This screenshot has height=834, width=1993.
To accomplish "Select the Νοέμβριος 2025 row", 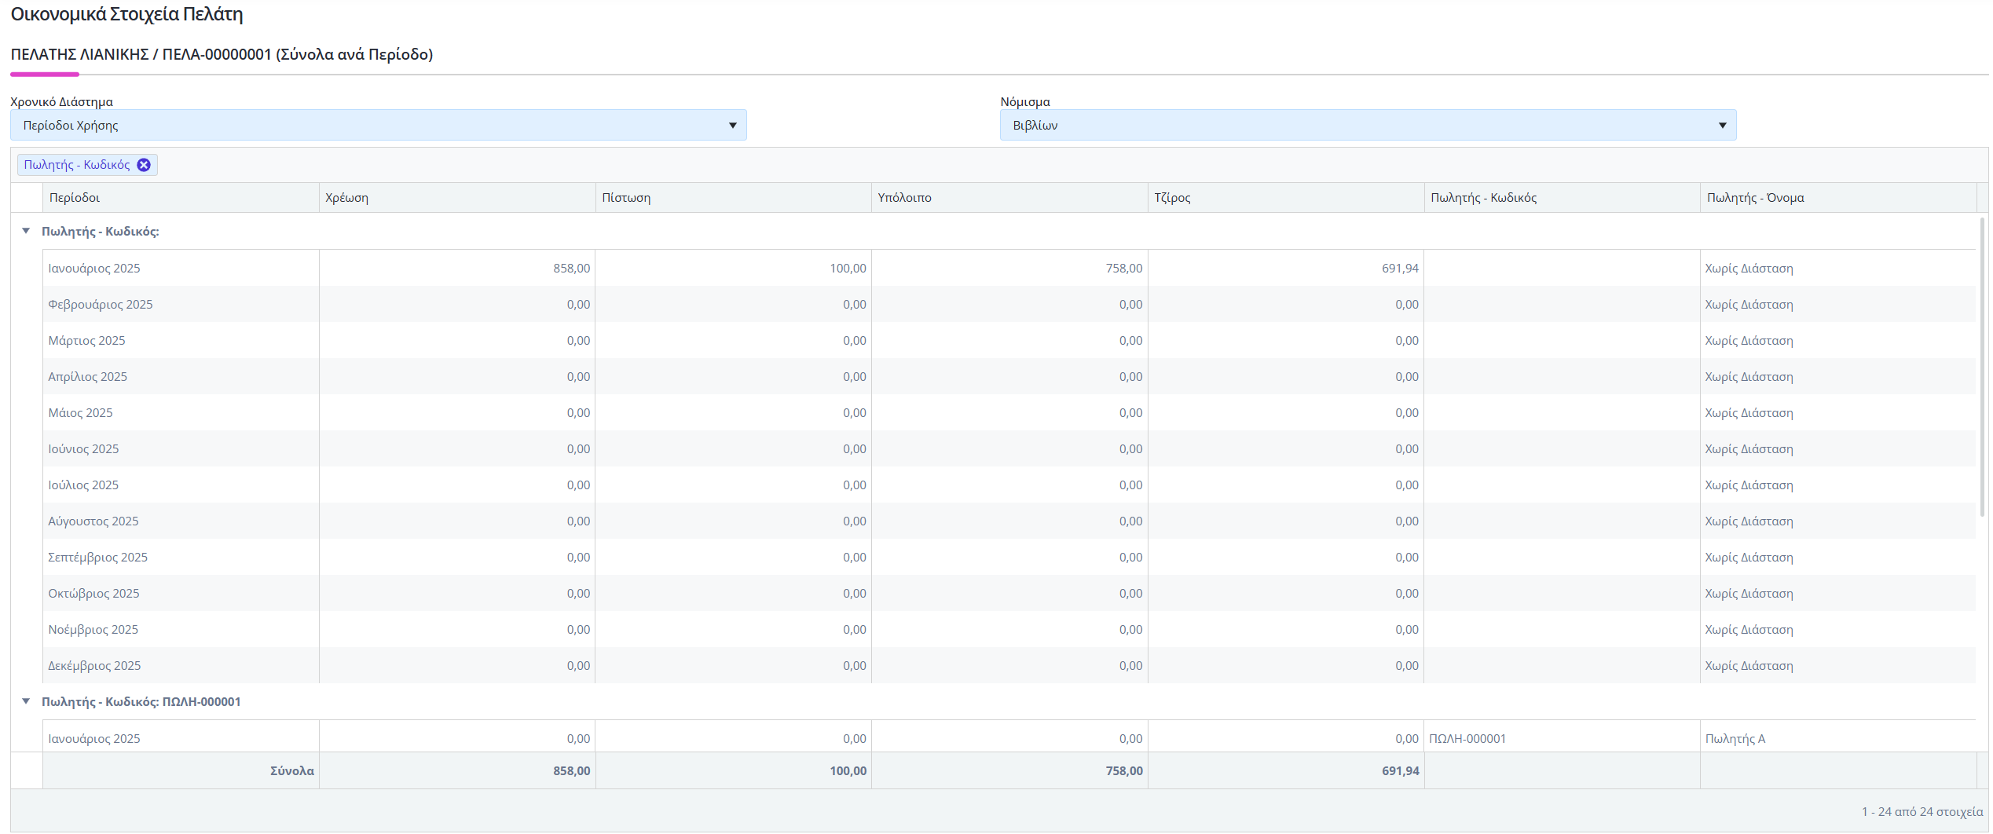I will click(1009, 630).
